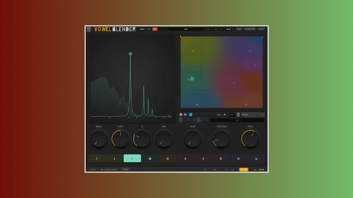Adjust the SHIFT knob
353x198 pixels.
(120, 139)
